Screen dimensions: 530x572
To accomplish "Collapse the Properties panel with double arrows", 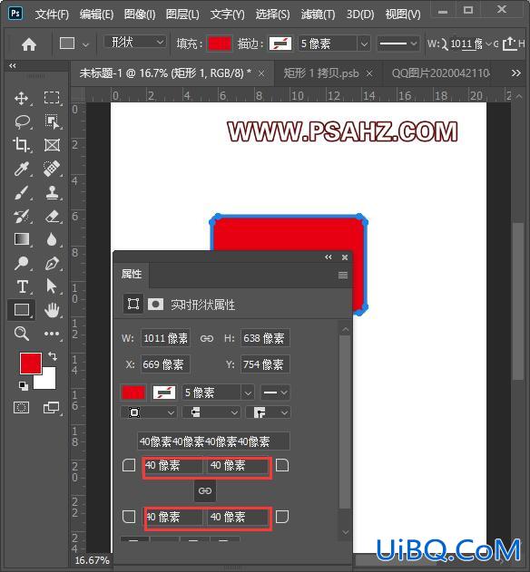I will [x=329, y=257].
